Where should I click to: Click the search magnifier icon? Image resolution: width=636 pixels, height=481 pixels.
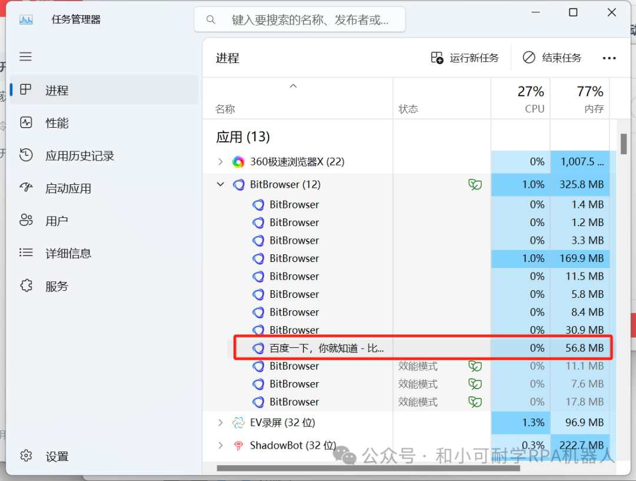tap(211, 20)
